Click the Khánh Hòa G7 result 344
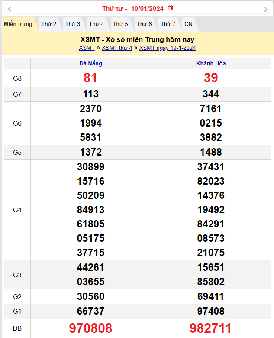The height and width of the screenshot is (338, 274). [211, 94]
